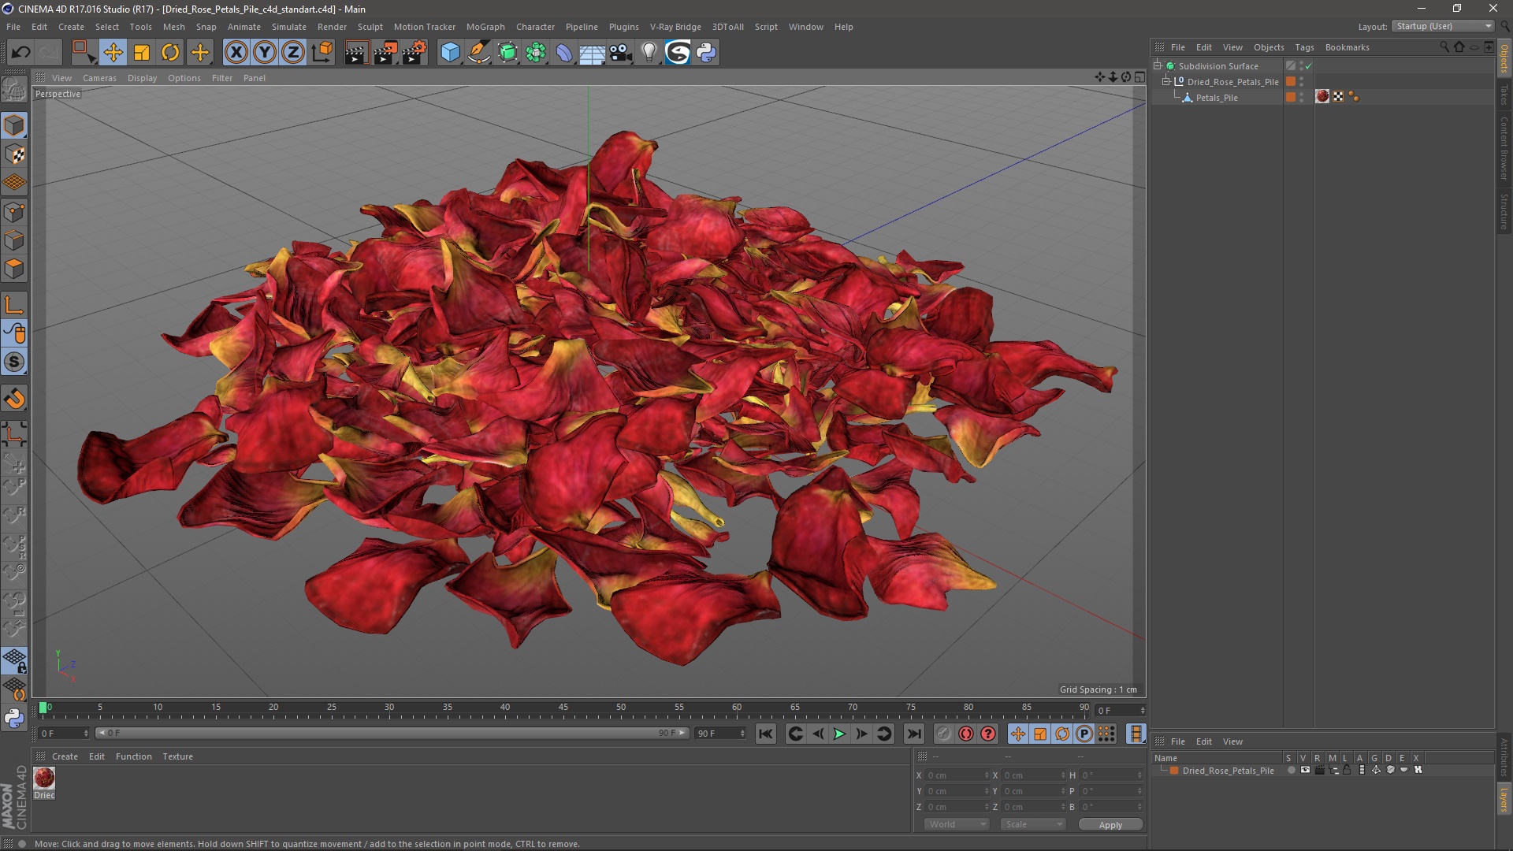Add a Cube primitive object

(450, 53)
